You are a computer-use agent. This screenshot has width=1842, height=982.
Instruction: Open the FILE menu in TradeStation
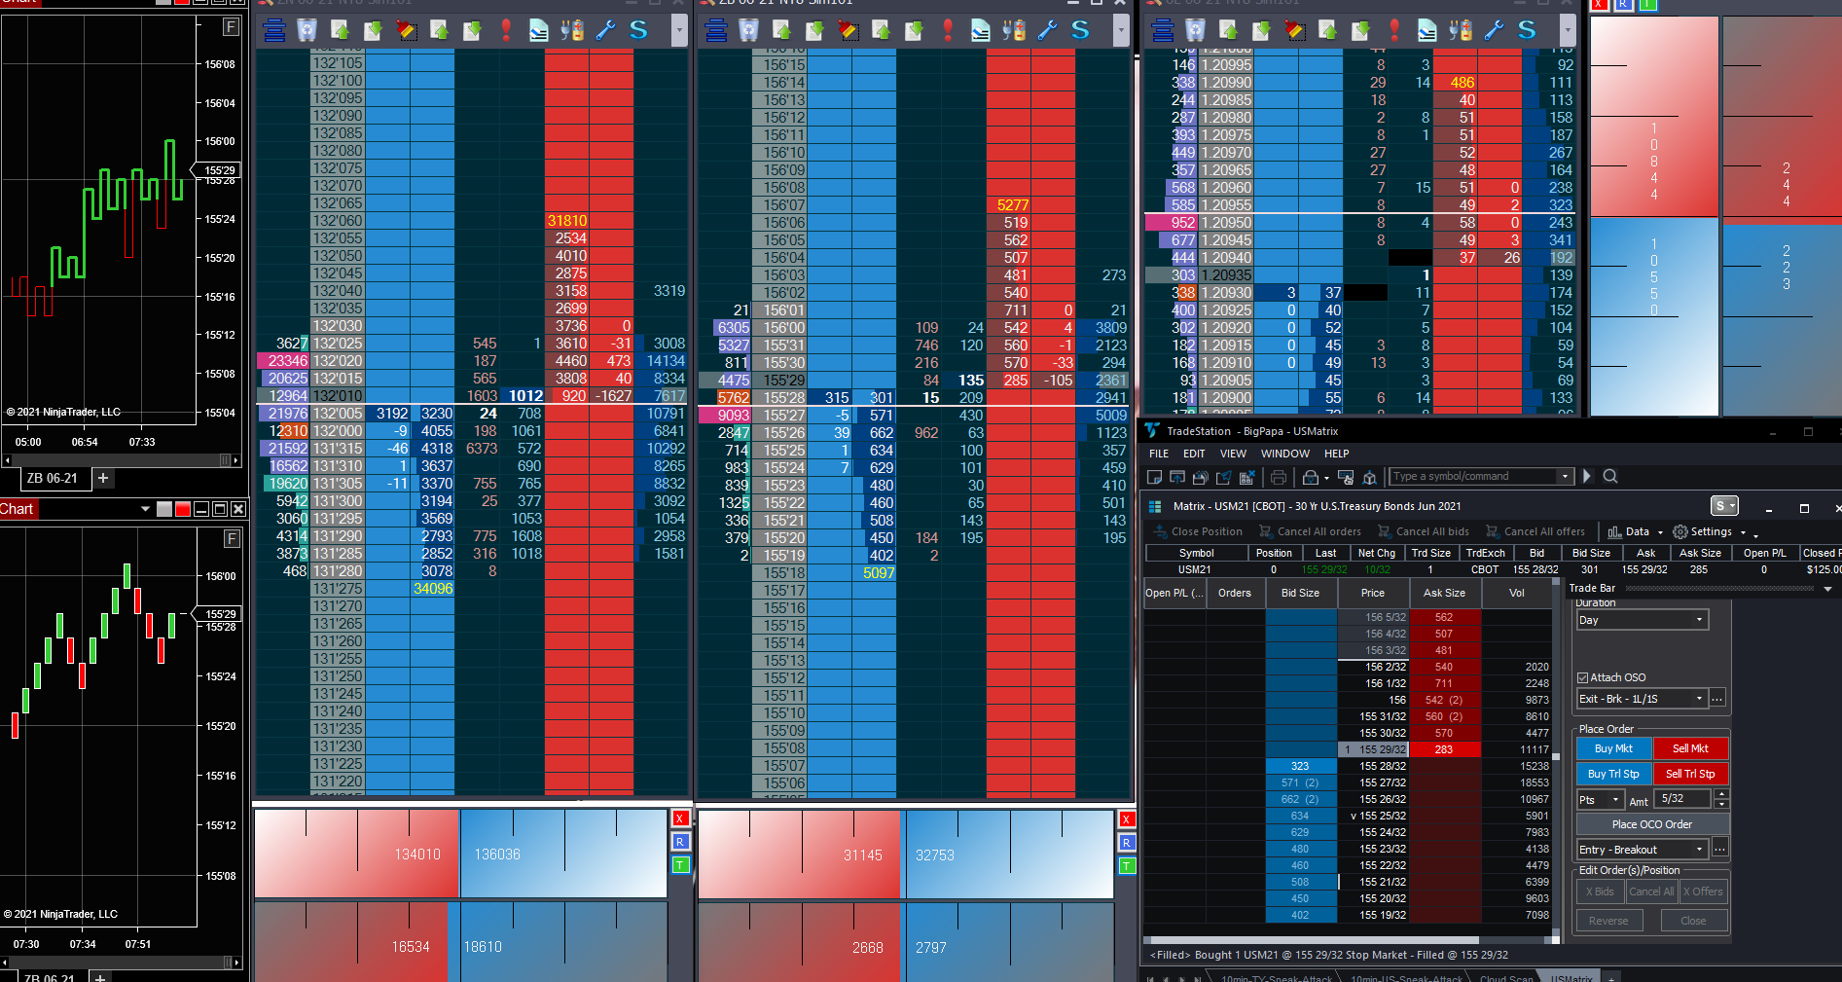coord(1159,454)
